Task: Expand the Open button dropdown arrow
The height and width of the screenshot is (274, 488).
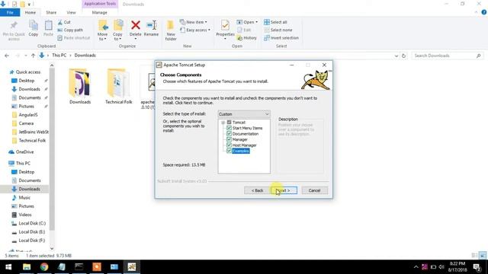Action: 256,22
